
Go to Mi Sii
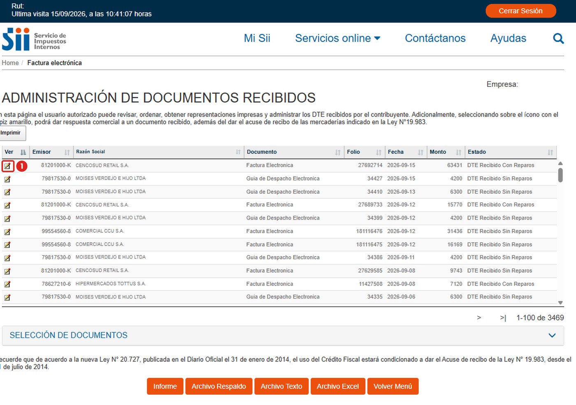pyautogui.click(x=257, y=38)
